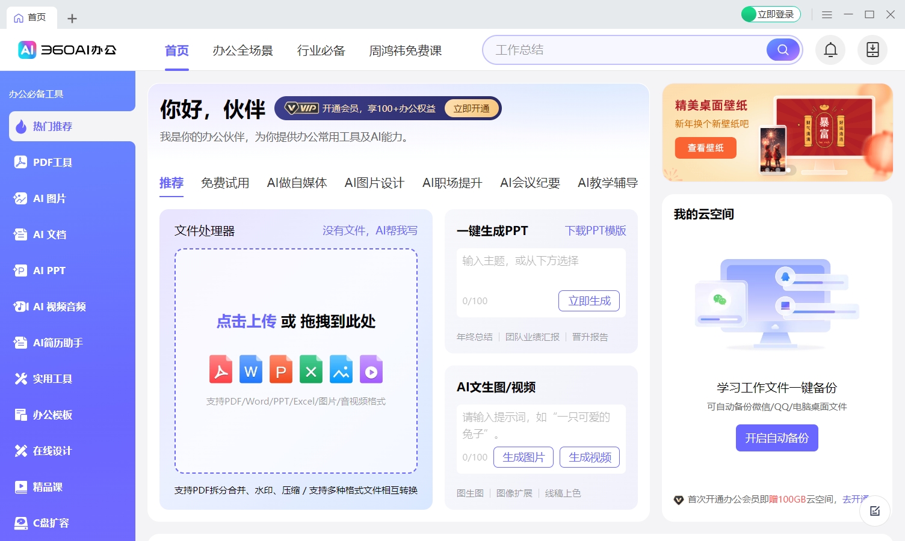Switch to 行业必备 top tab

[321, 50]
